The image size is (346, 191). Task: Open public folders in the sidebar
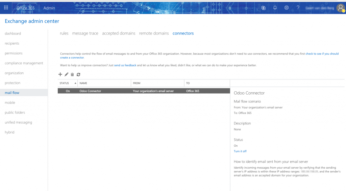(x=15, y=112)
